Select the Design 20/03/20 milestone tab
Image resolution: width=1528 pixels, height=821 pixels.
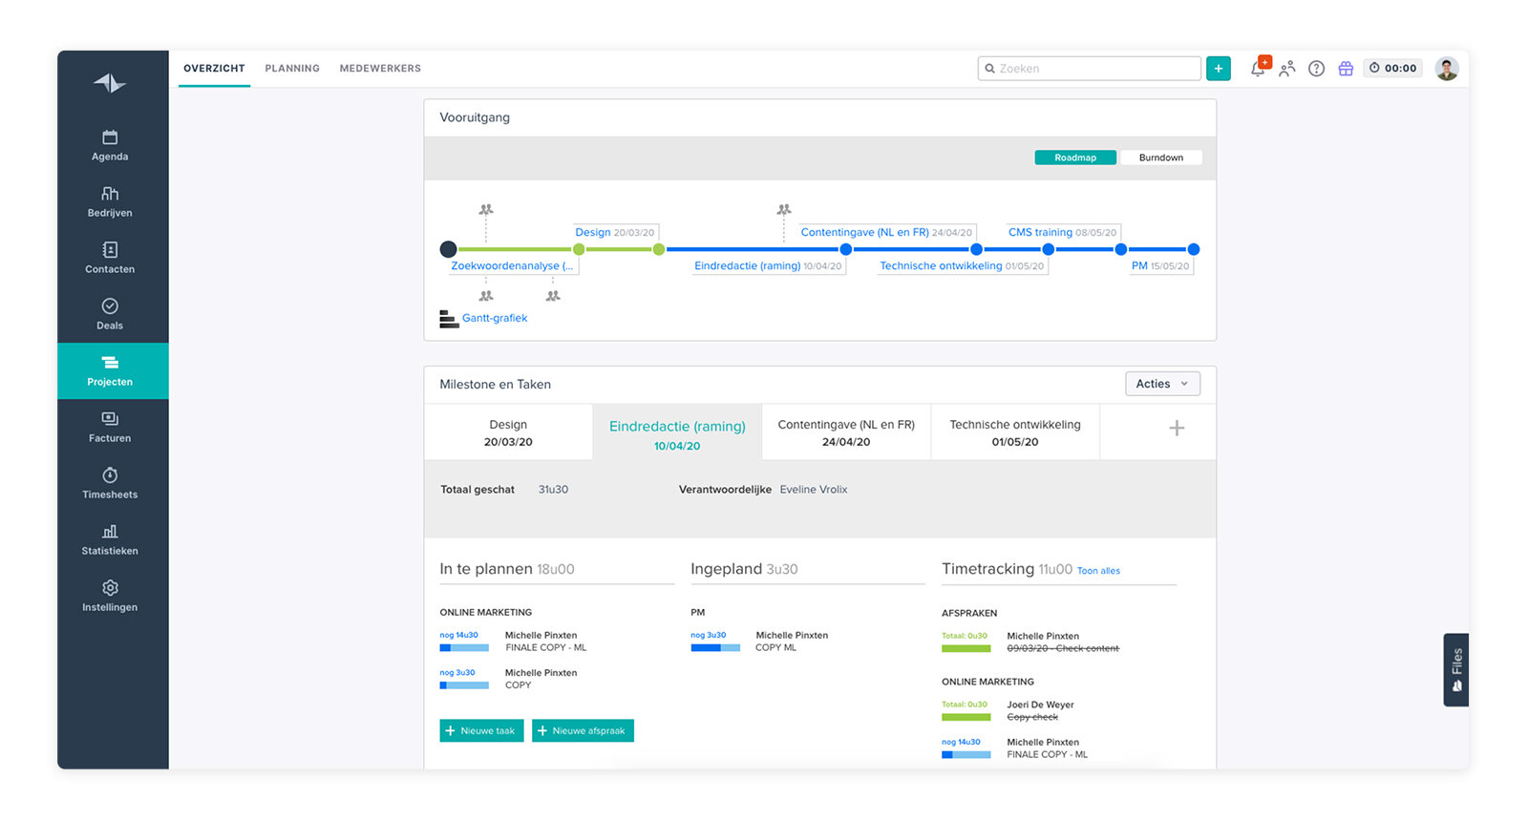pos(508,432)
